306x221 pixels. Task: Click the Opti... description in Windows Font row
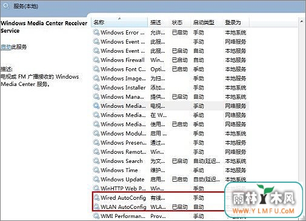[x=158, y=69]
